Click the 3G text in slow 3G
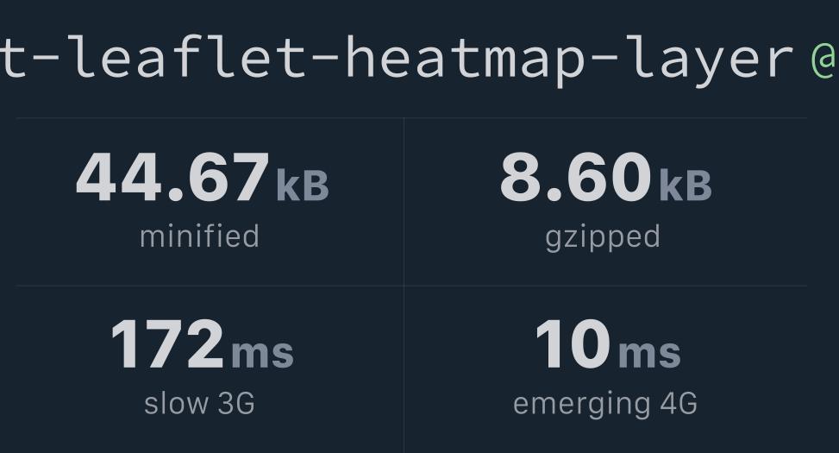839x453 pixels. (236, 403)
